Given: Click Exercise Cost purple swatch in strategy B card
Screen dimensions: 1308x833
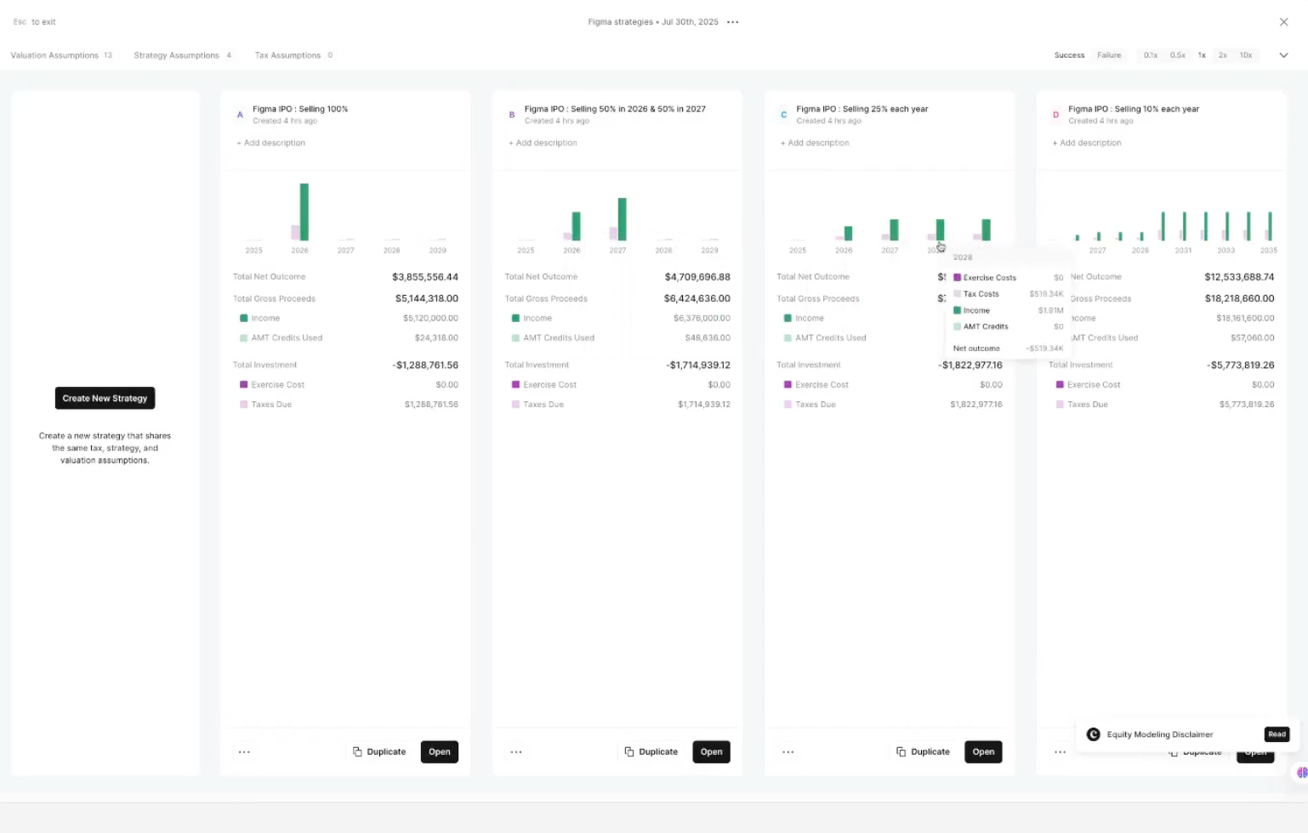Looking at the screenshot, I should point(515,384).
